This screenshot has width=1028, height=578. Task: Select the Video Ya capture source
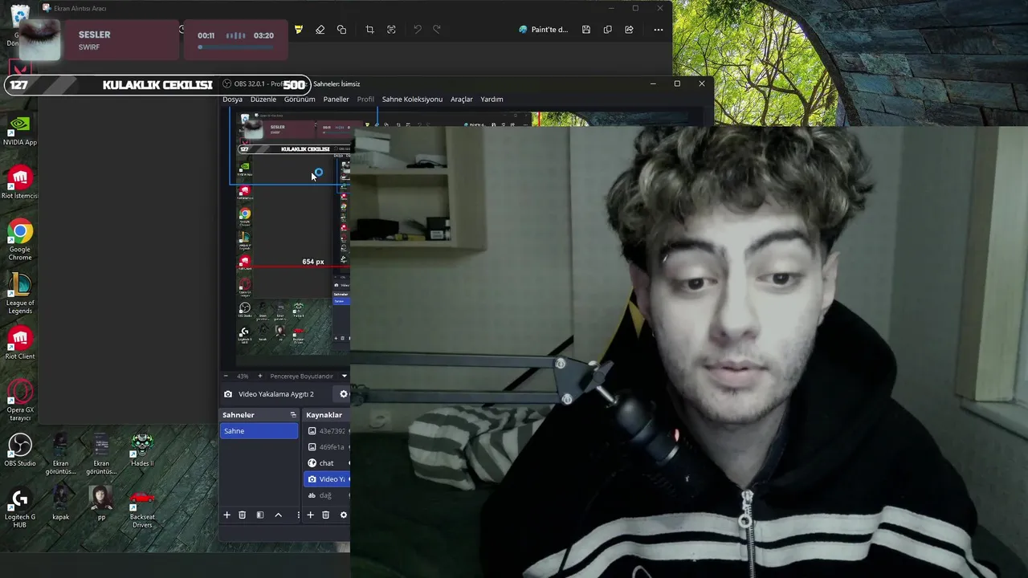(x=327, y=479)
